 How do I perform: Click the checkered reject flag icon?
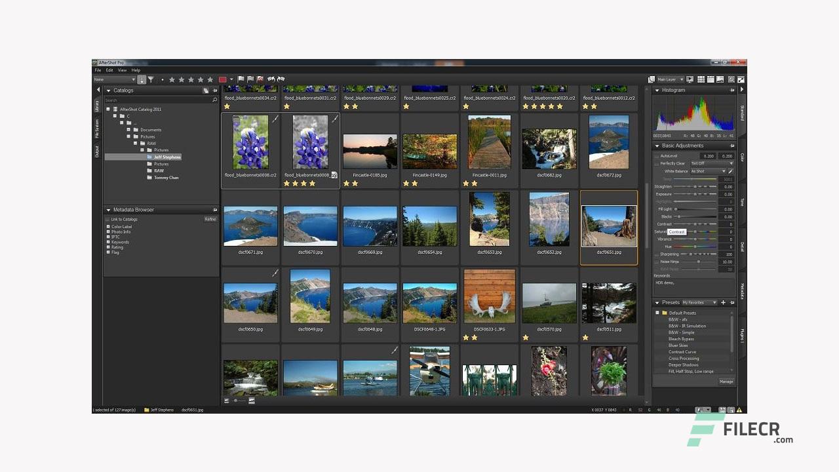pyautogui.click(x=250, y=79)
